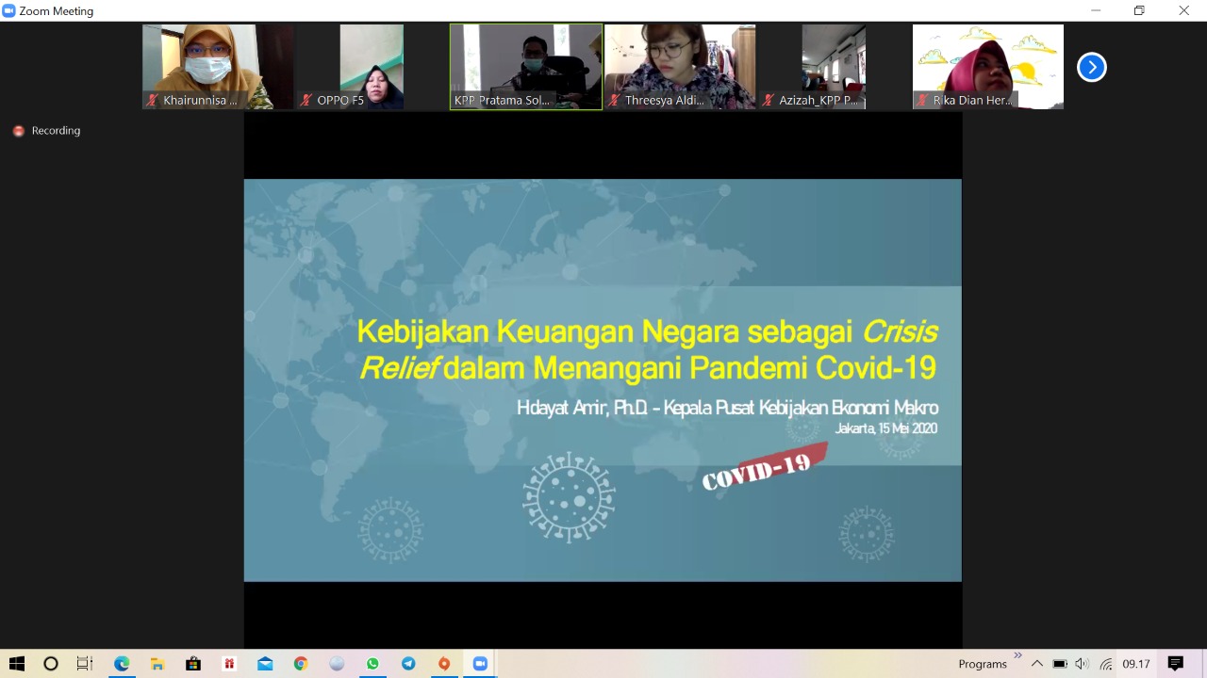Open the notification action center
This screenshot has height=678, width=1207.
pos(1175,664)
